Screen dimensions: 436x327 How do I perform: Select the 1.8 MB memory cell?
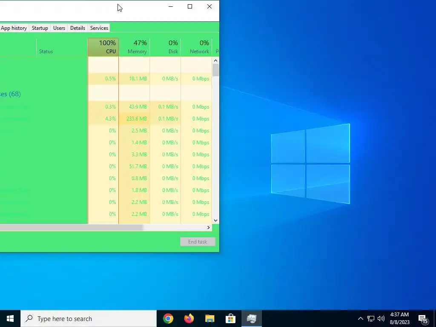tap(134, 190)
